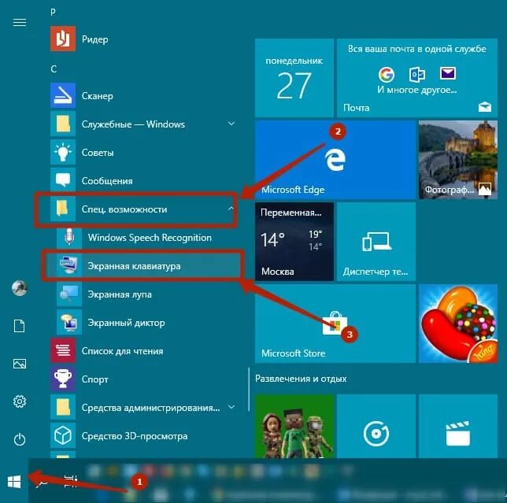Open Task View on the taskbar
Screen dimensions: 507x503
[x=71, y=481]
